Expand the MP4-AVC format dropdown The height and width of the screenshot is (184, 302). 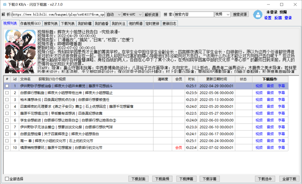(133, 14)
